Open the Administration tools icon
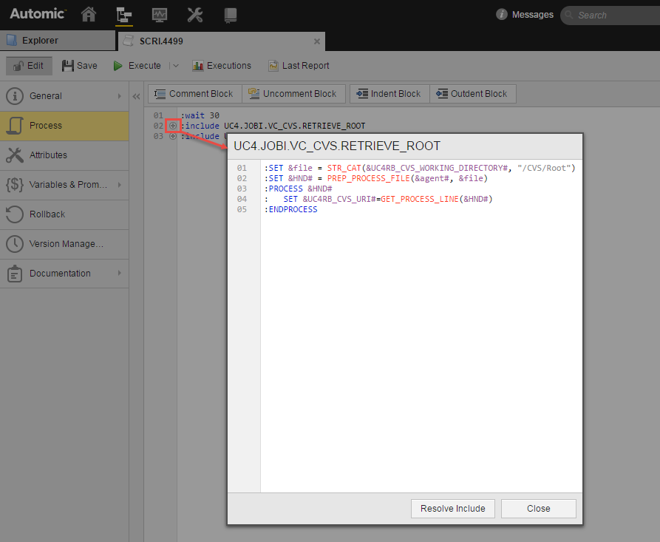660x542 pixels. click(195, 15)
